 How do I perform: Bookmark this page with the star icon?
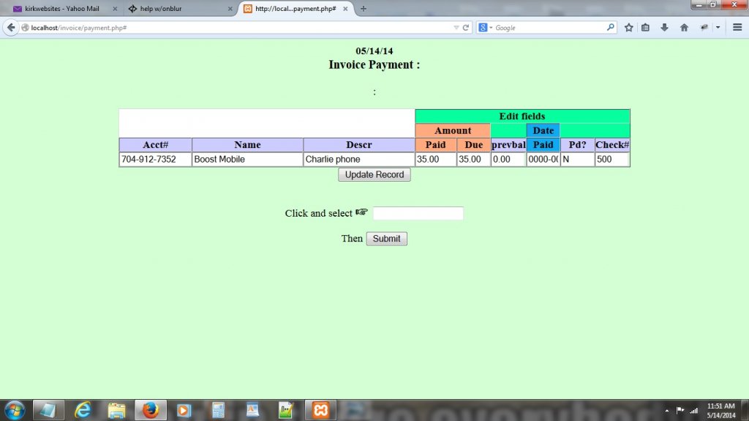[628, 28]
